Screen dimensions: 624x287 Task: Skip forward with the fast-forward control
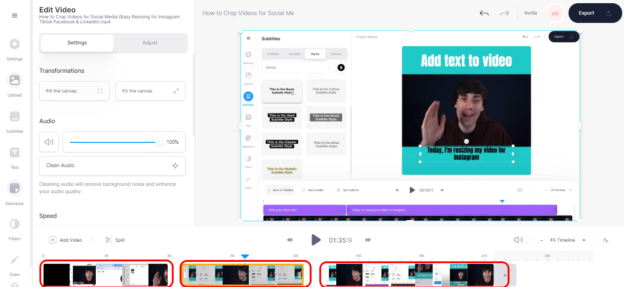coord(368,240)
